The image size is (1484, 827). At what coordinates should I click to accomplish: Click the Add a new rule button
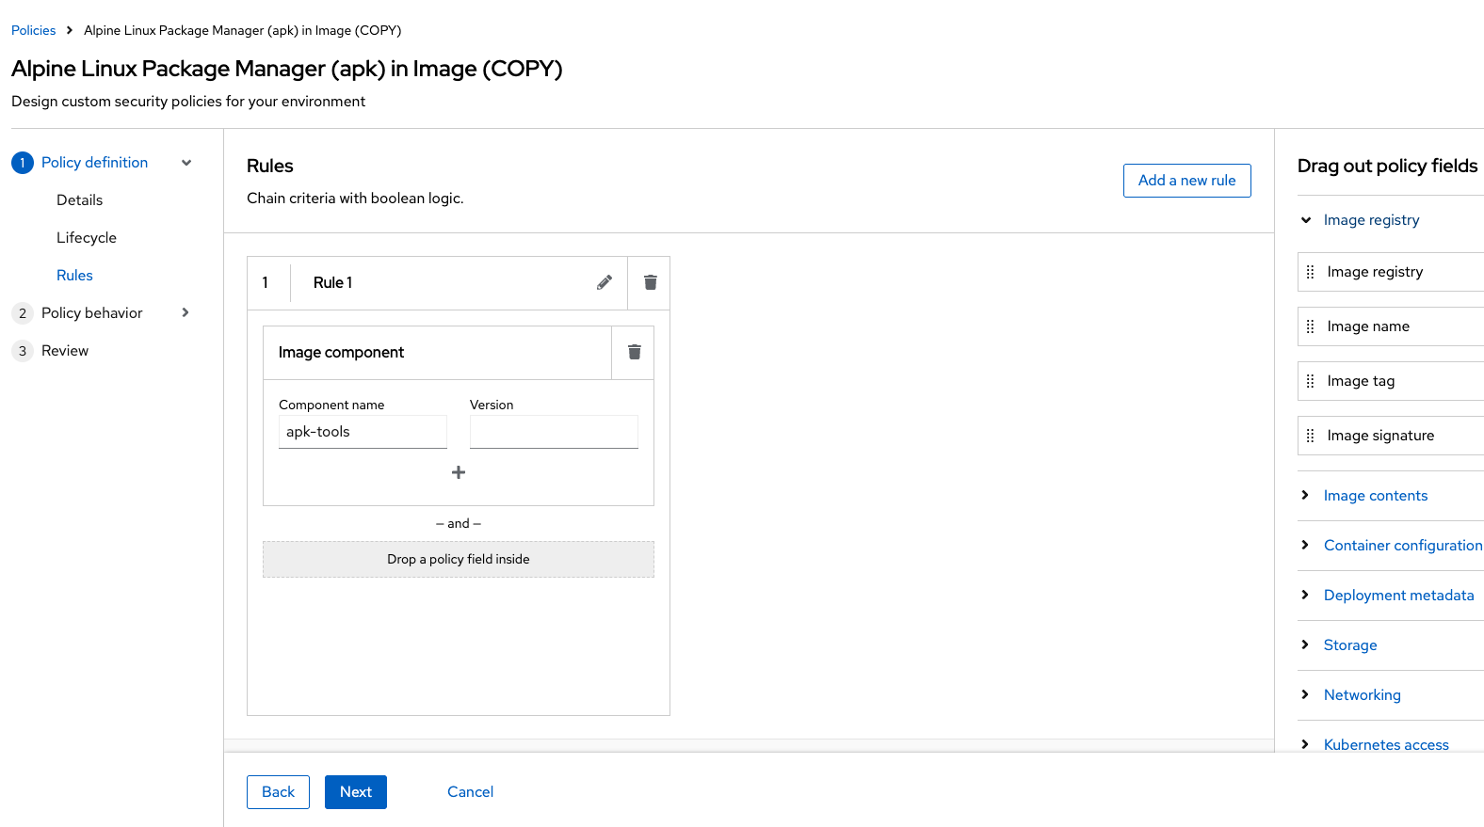(1186, 181)
